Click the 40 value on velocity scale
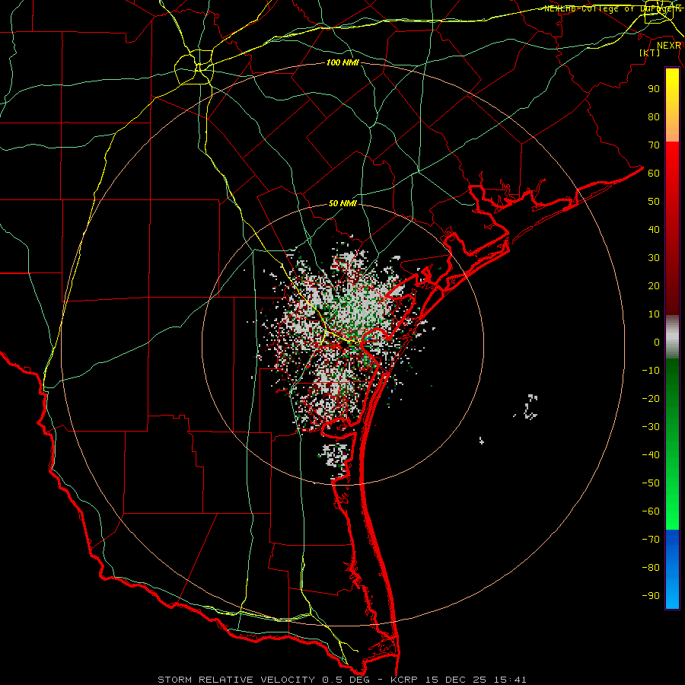This screenshot has width=685, height=685. [654, 229]
